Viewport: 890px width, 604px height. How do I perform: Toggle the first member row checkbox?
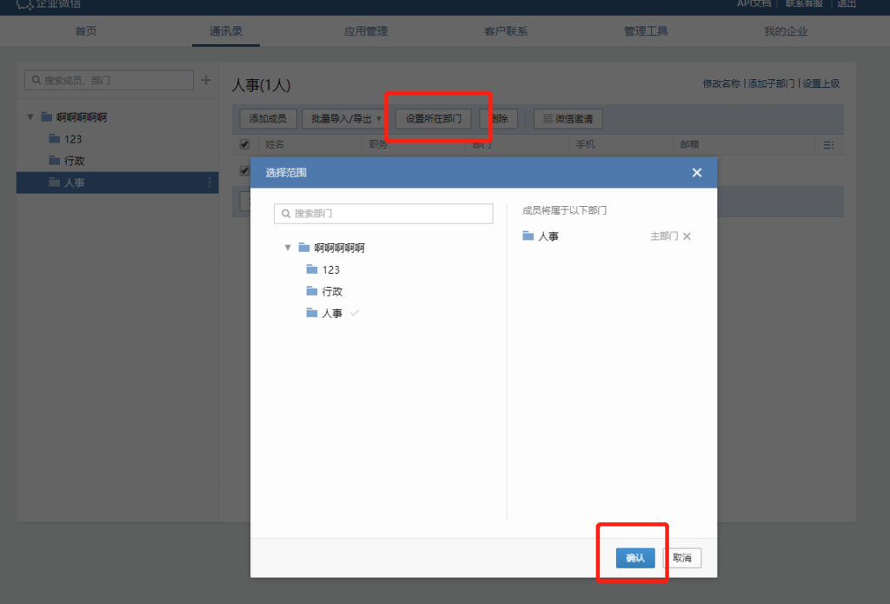244,171
